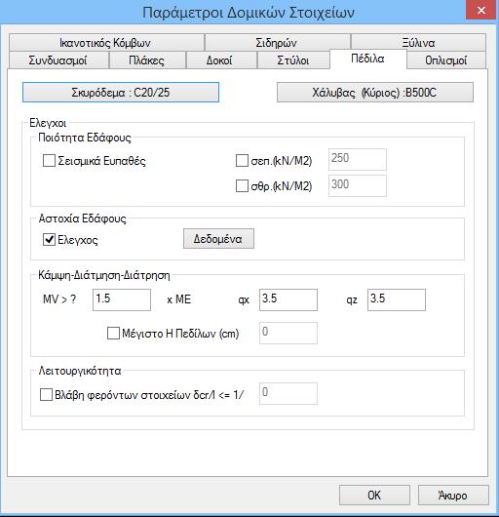Click the qz input field
Screen dimensions: 499x517
(397, 299)
